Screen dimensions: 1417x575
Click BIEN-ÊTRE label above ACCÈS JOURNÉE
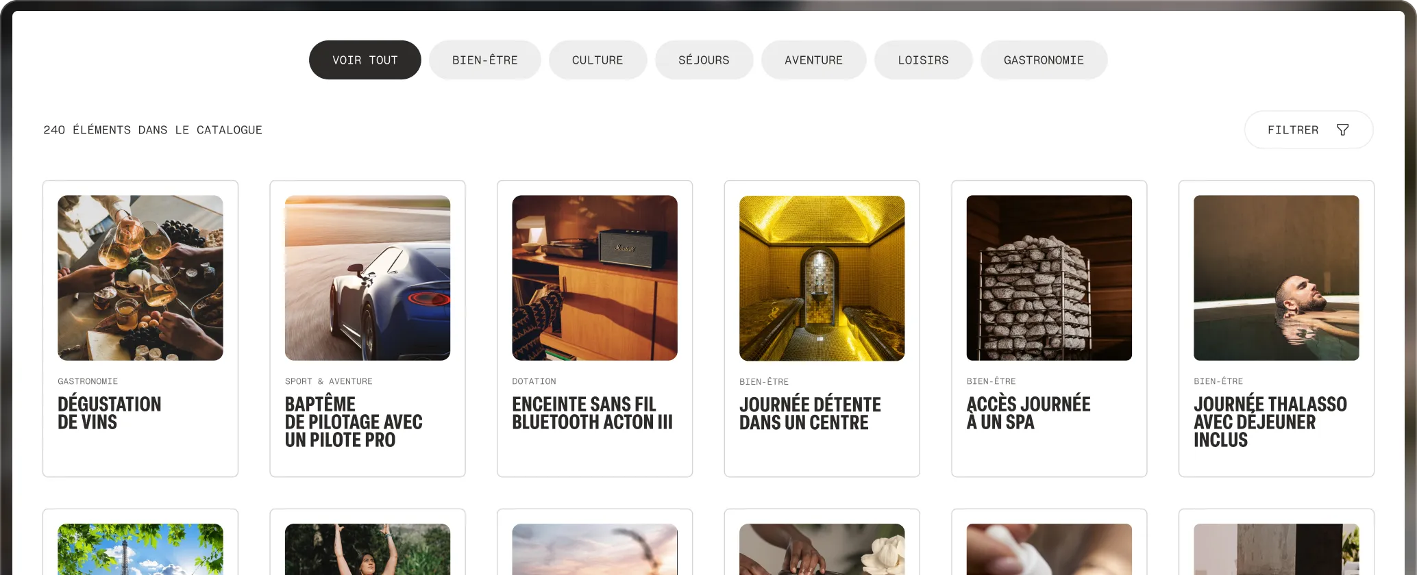(991, 381)
